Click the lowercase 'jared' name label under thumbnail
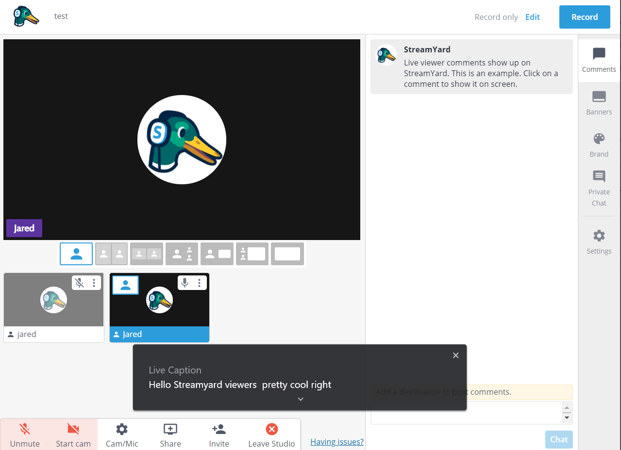 (x=27, y=334)
